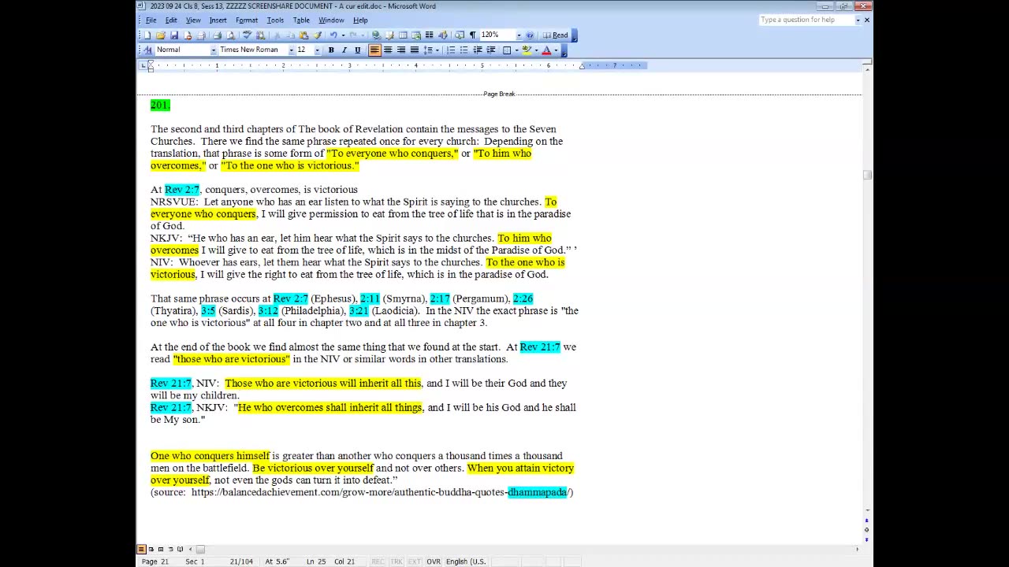Toggle Bold formatting
This screenshot has height=567, width=1009.
331,50
